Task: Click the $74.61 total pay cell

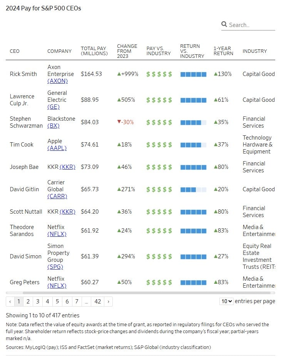Action: point(90,145)
